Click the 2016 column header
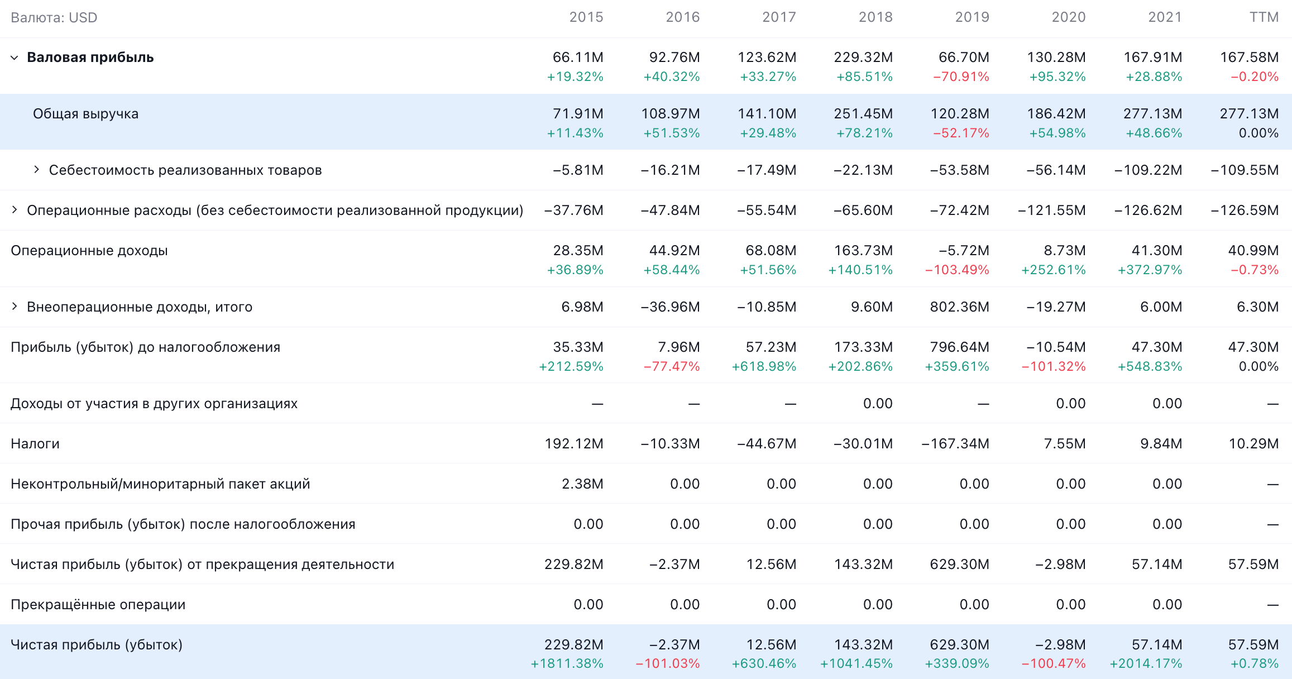 point(683,17)
